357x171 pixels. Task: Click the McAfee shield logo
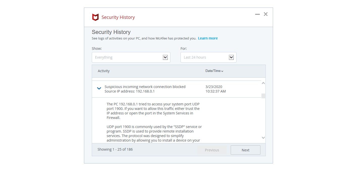pos(95,17)
